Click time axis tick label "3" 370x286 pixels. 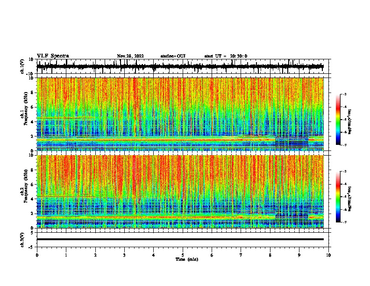pos(124,255)
